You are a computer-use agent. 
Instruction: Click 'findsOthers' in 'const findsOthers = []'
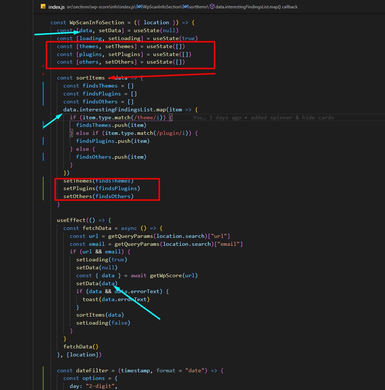(100, 102)
